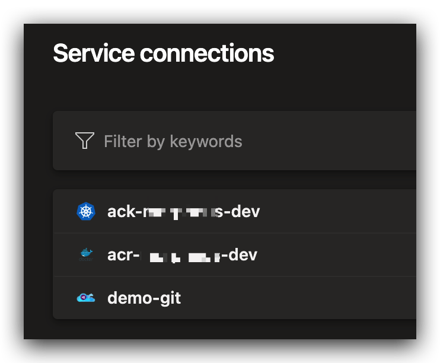This screenshot has height=363, width=440.
Task: Click the Filter by keywords placeholder text
Action: coord(173,141)
